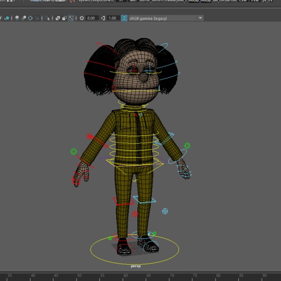Click frame 85 on the timeline
Screen dimensions: 281x281
[x=241, y=275]
